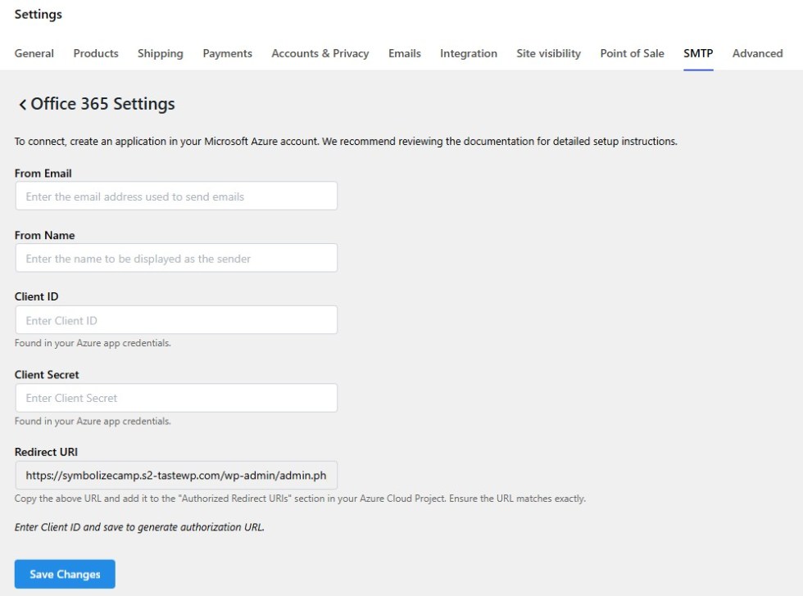
Task: Click the SMTP tab
Action: tap(698, 53)
